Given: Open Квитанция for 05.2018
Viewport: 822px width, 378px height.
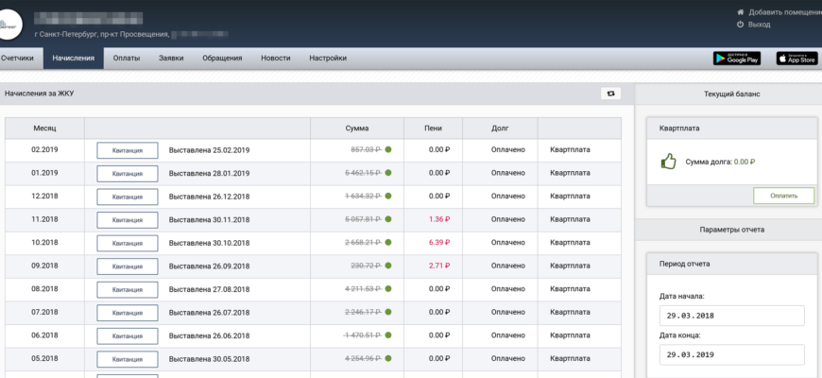Looking at the screenshot, I should (x=128, y=359).
